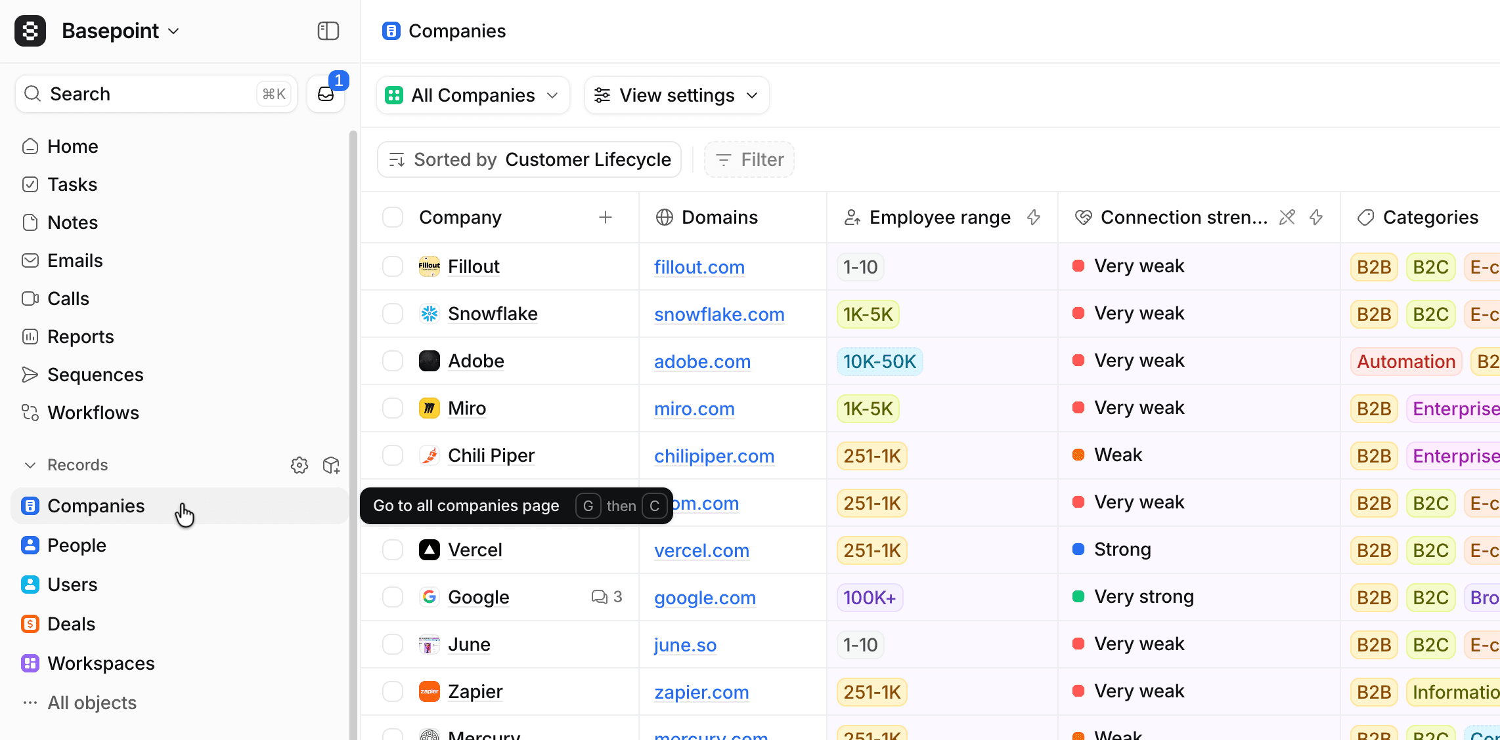The image size is (1500, 740).
Task: Check the Chili Piper row checkbox
Action: (393, 455)
